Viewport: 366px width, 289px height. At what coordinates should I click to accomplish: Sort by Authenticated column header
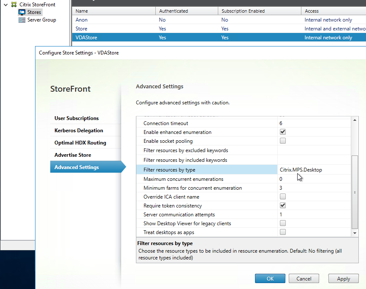pyautogui.click(x=187, y=11)
